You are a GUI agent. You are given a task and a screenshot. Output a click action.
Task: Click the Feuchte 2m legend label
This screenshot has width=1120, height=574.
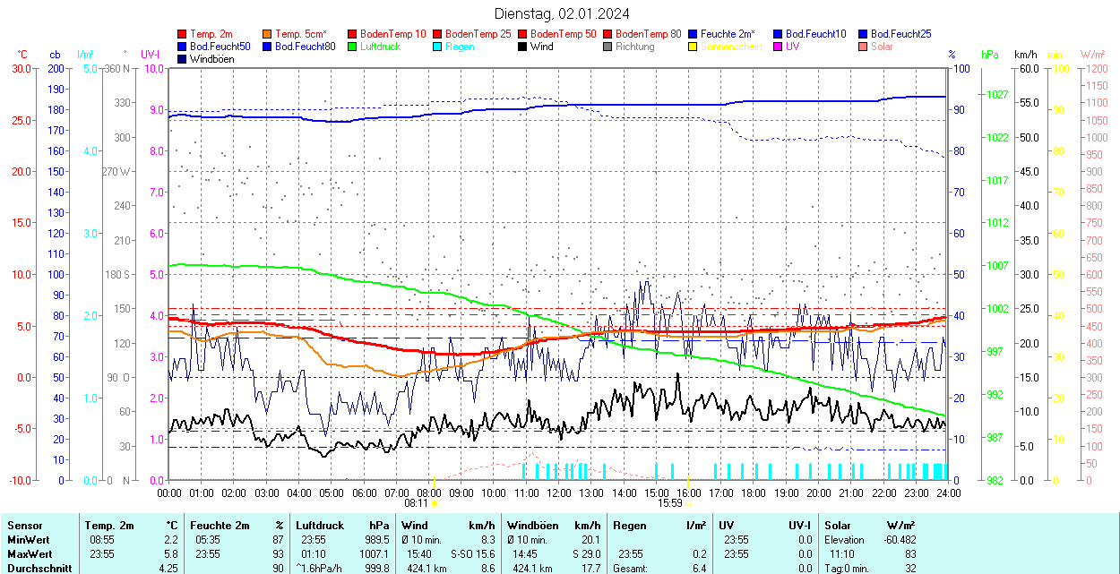[728, 34]
